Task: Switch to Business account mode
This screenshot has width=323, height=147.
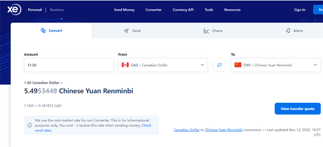Action: pyautogui.click(x=57, y=10)
